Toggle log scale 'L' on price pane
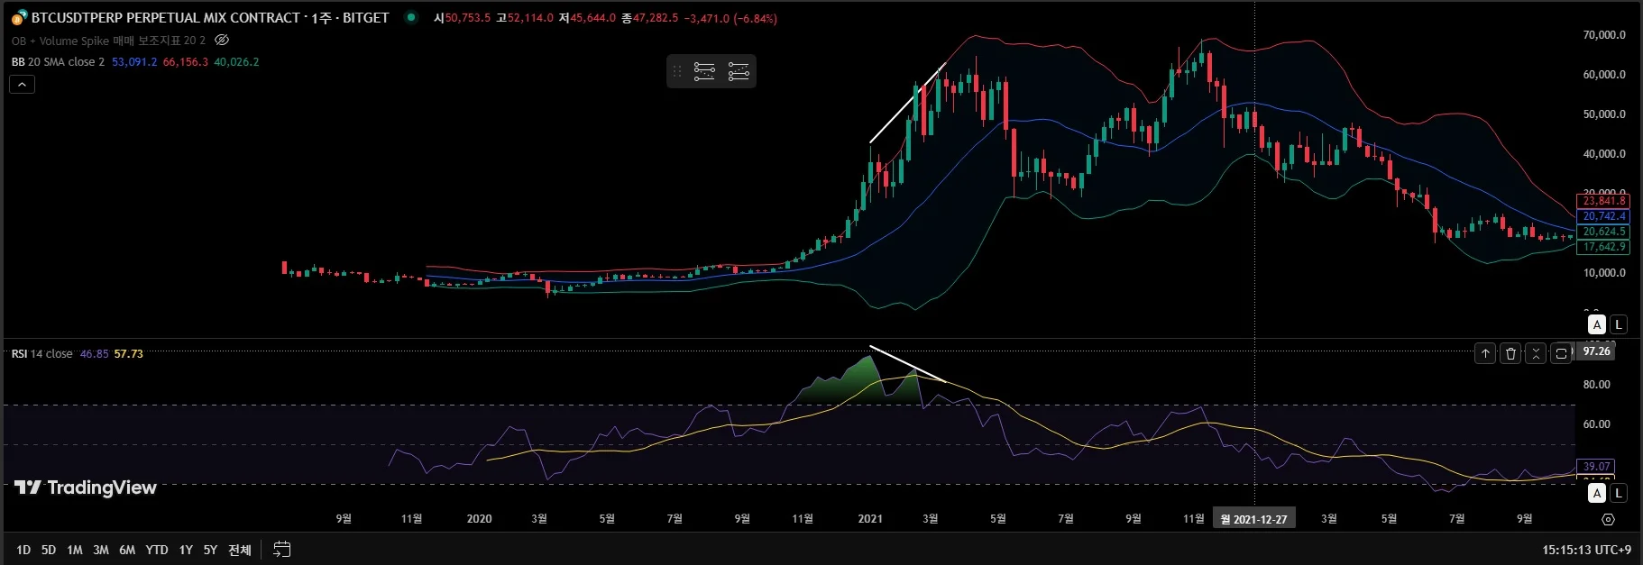1643x565 pixels. [x=1619, y=324]
